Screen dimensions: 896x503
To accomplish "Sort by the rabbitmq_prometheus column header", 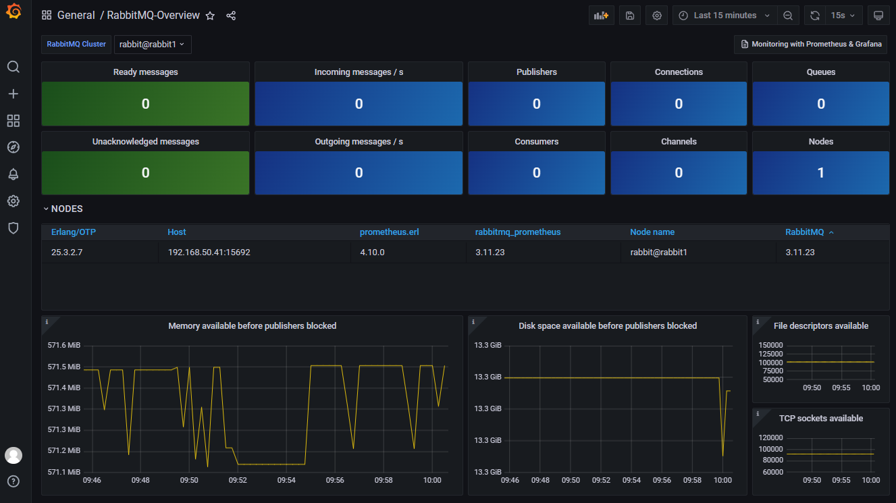I will 518,232.
